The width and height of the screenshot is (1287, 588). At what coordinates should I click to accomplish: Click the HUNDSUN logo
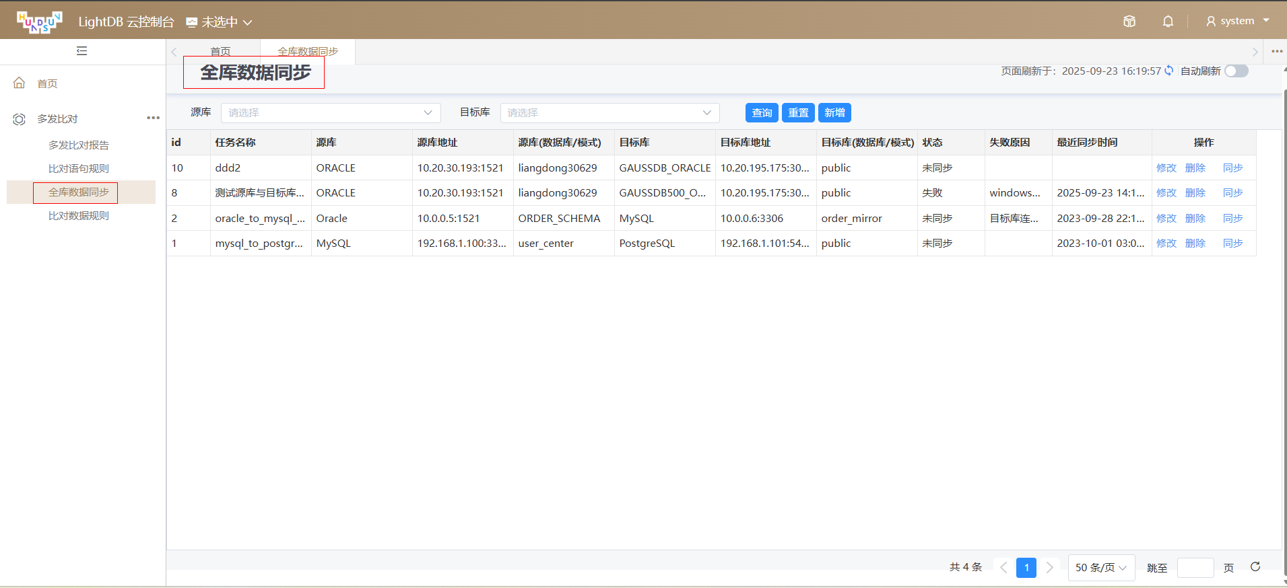click(x=39, y=22)
